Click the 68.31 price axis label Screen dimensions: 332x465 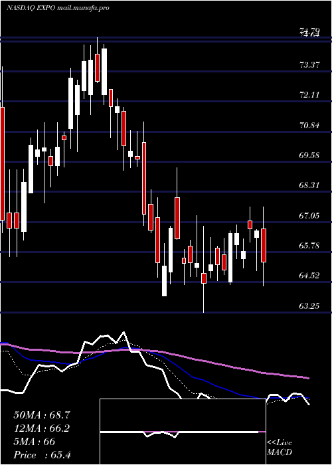click(x=310, y=185)
